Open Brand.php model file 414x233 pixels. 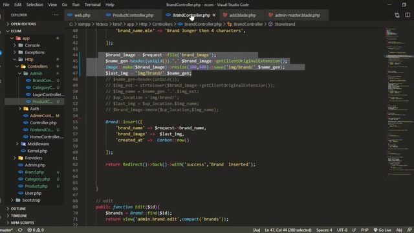pyautogui.click(x=34, y=172)
